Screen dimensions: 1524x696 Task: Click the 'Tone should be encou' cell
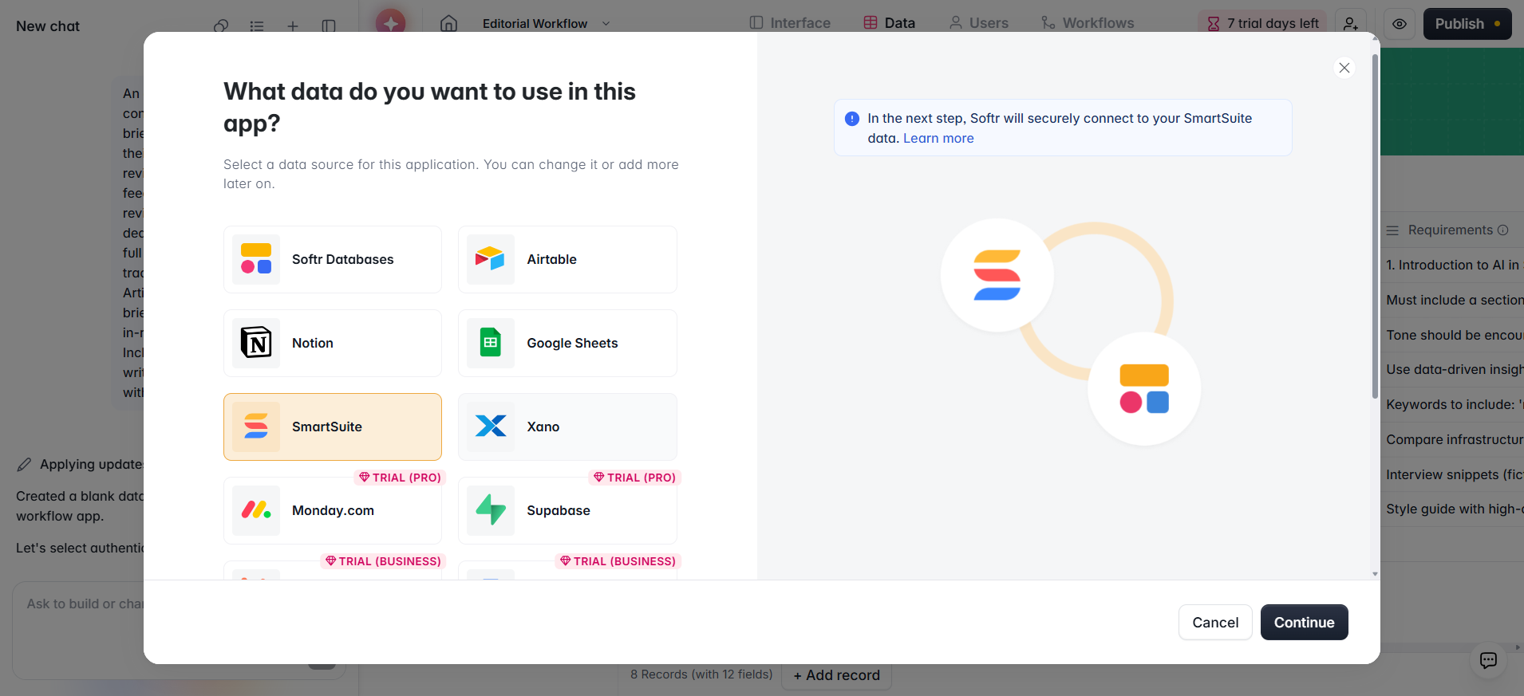1452,335
